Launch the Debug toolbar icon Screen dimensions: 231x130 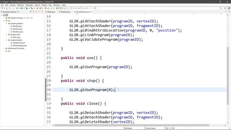pos(17,8)
